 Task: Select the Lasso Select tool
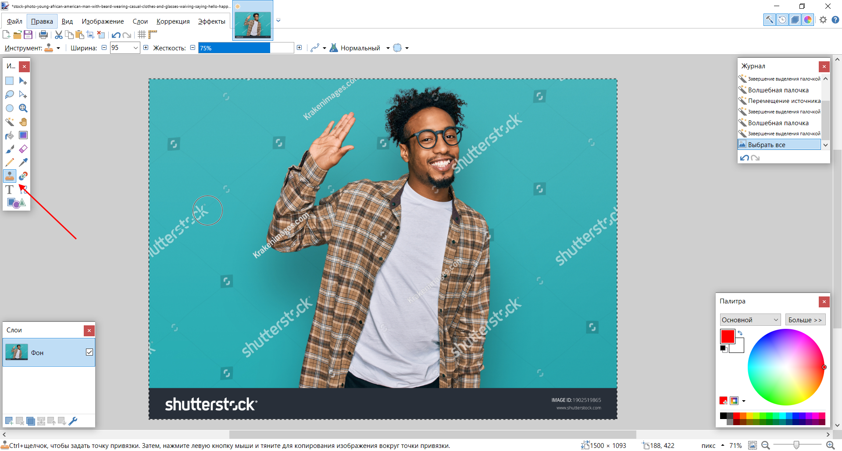click(x=9, y=95)
